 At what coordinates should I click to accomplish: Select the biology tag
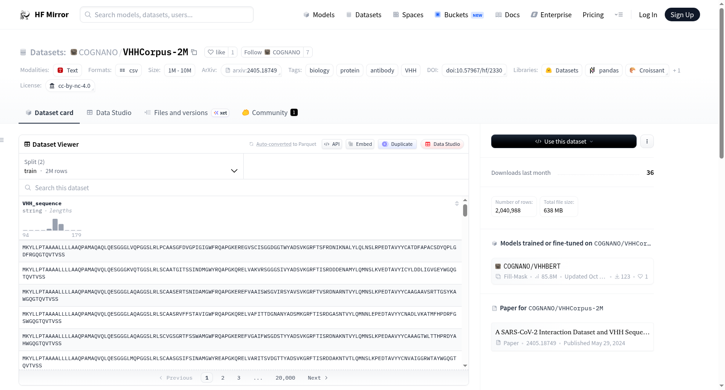coord(319,70)
